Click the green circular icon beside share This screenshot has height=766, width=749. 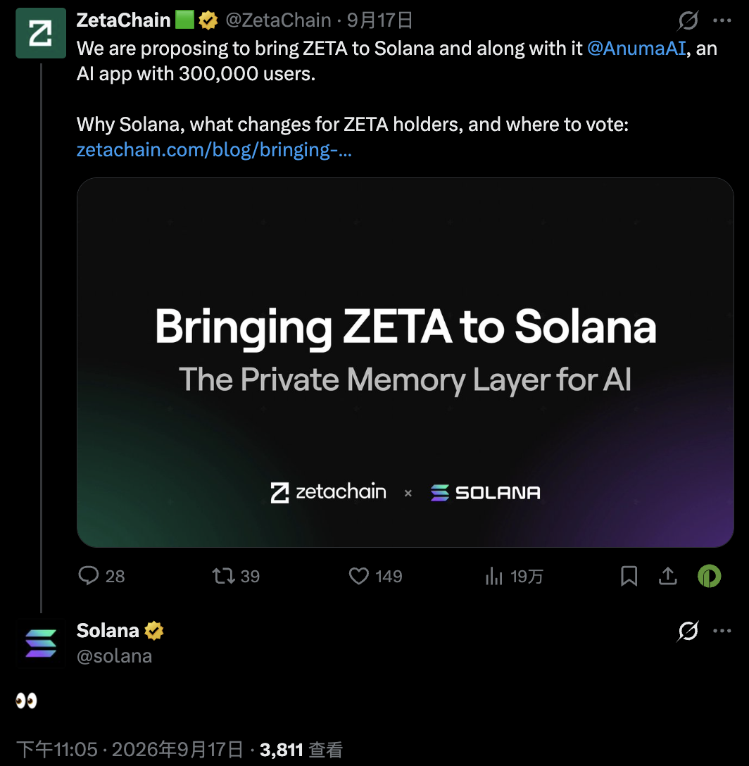pos(709,576)
